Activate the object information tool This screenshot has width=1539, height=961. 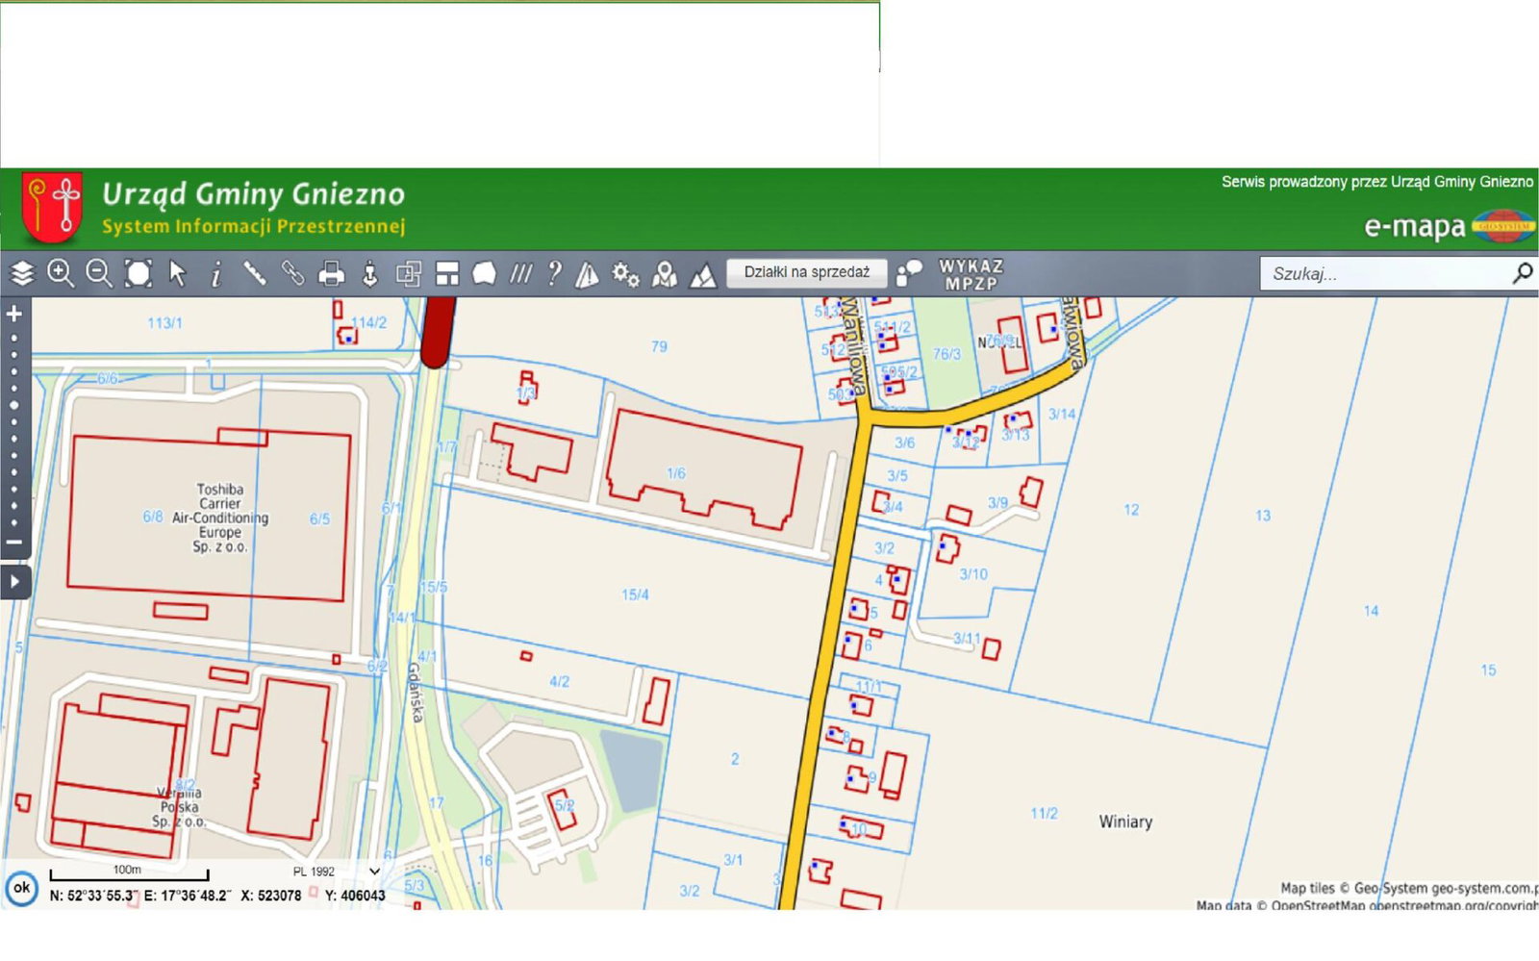click(x=216, y=274)
